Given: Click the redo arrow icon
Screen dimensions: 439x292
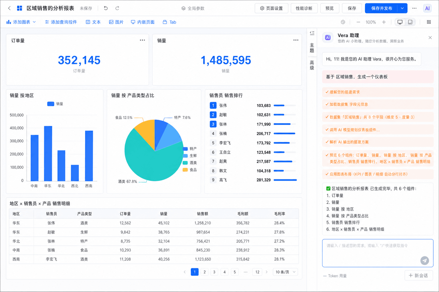Looking at the screenshot, I should (x=117, y=8).
